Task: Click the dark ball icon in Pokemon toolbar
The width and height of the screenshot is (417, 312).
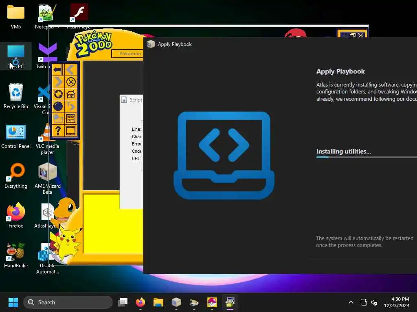Action: 58,106
